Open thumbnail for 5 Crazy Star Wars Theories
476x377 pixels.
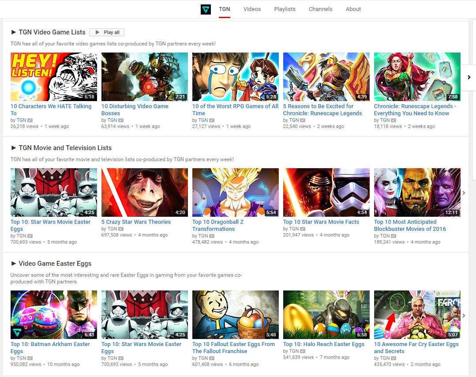145,192
